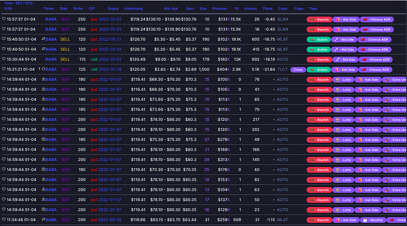
Task: Click the split-arrows icon in the 11:34:48 row
Action: (43, 220)
